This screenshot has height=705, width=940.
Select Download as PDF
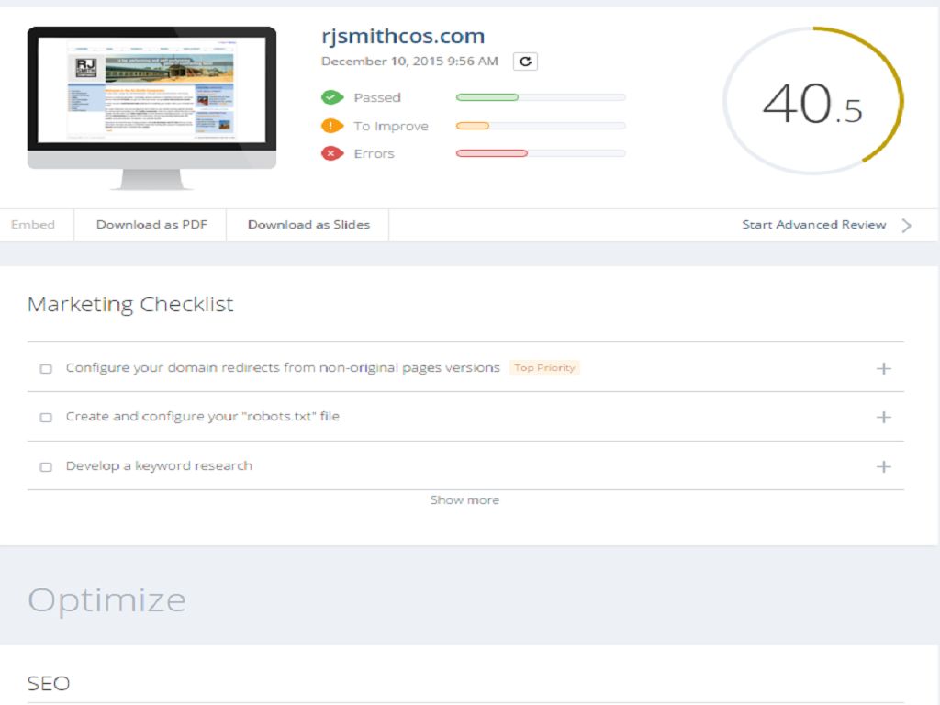pos(151,225)
